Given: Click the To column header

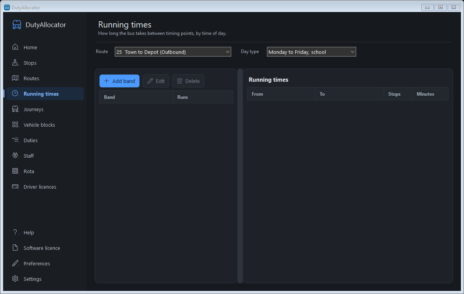Looking at the screenshot, I should tap(350, 94).
